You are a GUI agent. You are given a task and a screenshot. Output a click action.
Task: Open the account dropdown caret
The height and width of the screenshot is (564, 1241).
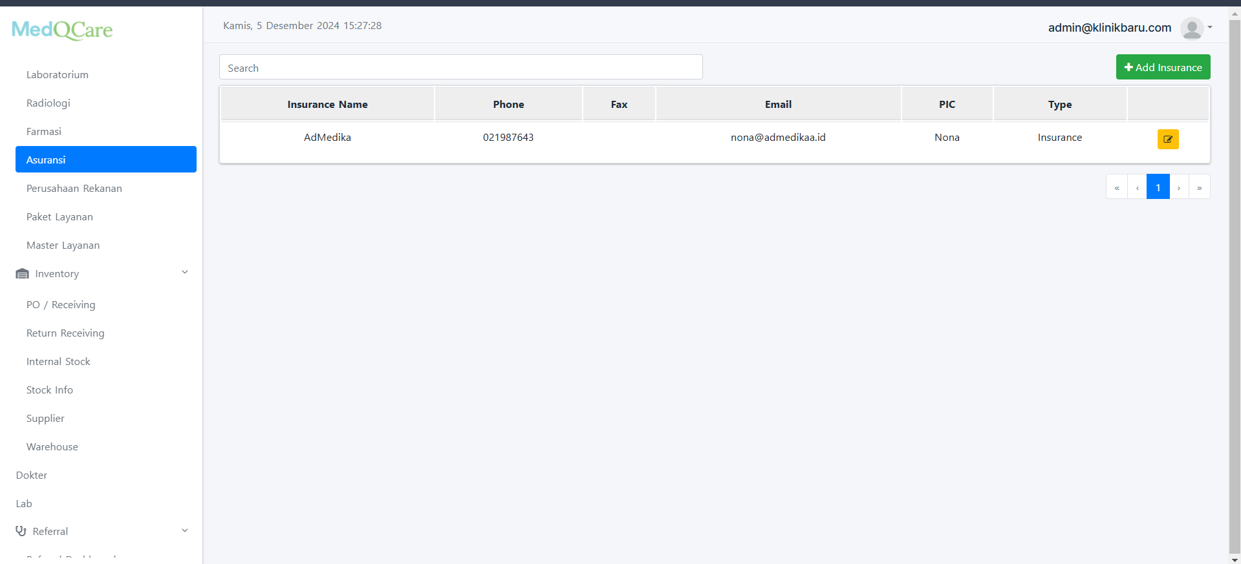(1210, 27)
